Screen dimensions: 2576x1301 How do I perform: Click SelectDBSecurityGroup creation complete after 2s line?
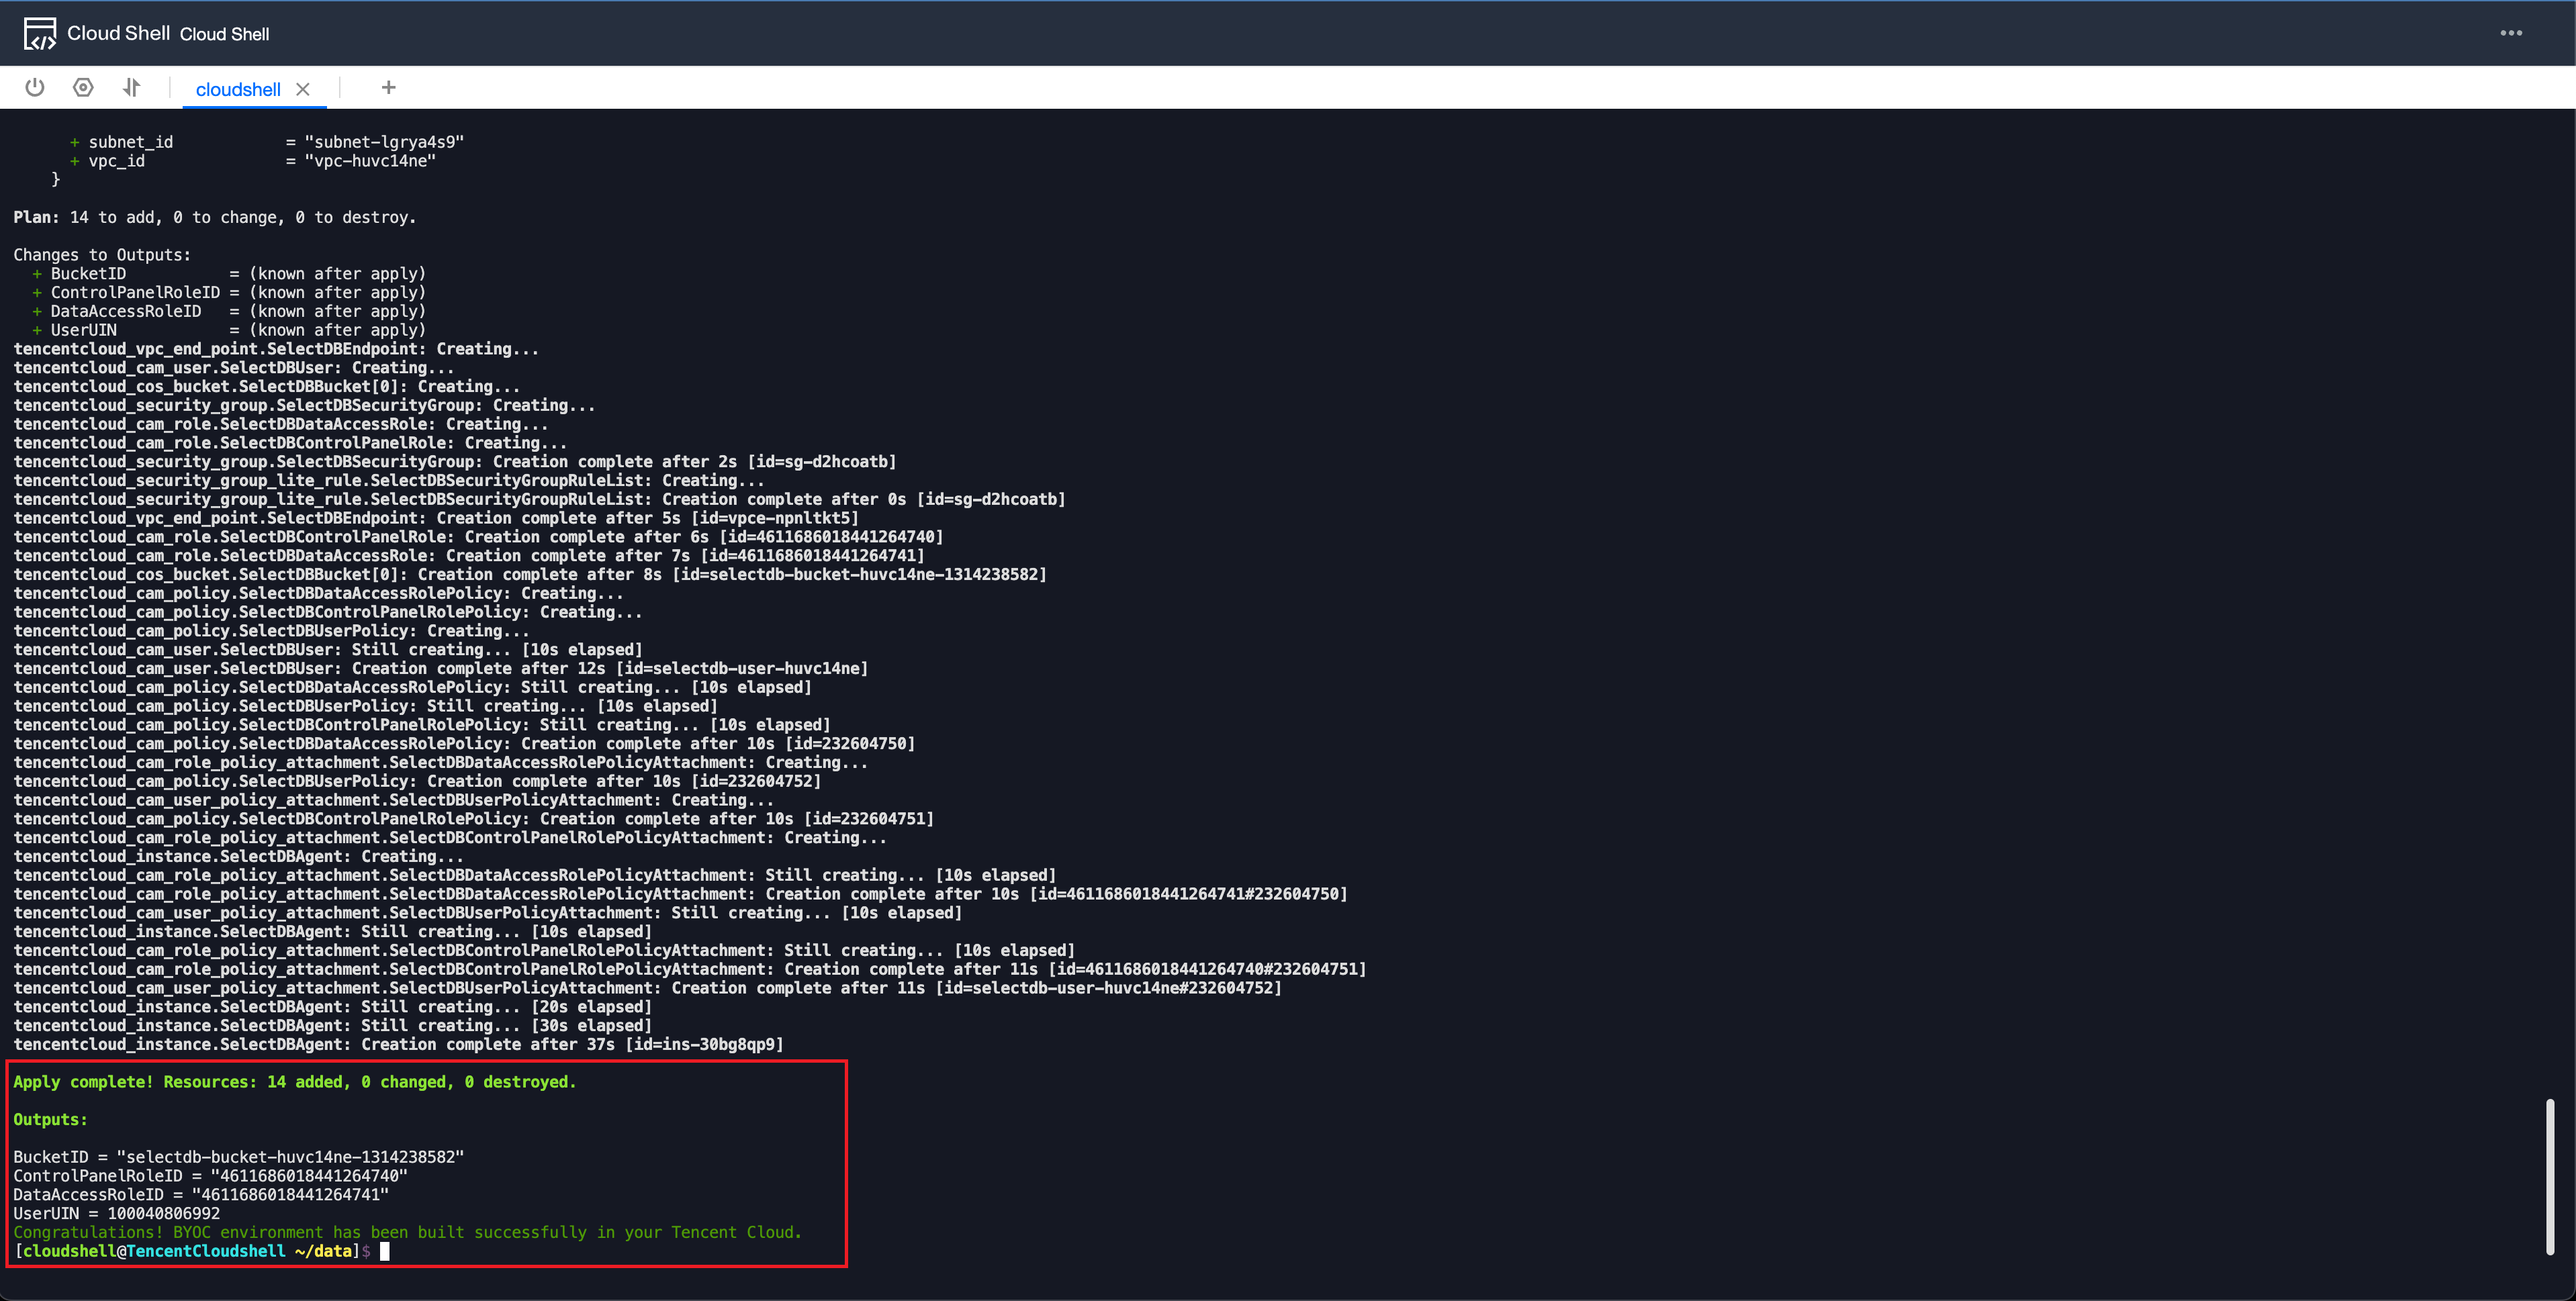pyautogui.click(x=455, y=462)
